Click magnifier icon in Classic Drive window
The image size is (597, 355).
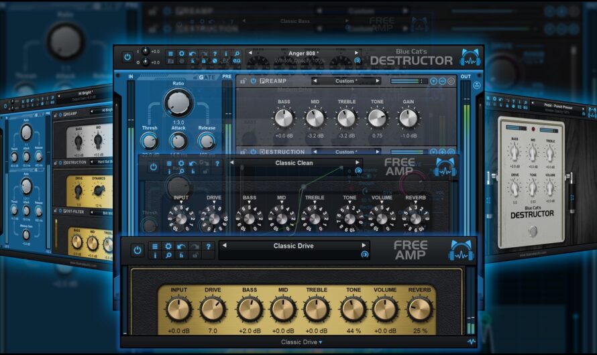168,255
